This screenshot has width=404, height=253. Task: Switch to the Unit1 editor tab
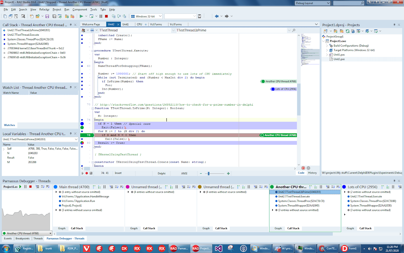pyautogui.click(x=125, y=24)
